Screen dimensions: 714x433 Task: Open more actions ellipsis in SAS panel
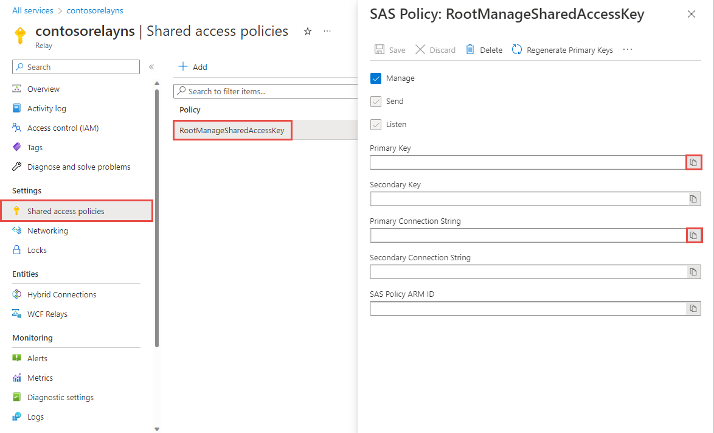pyautogui.click(x=627, y=49)
